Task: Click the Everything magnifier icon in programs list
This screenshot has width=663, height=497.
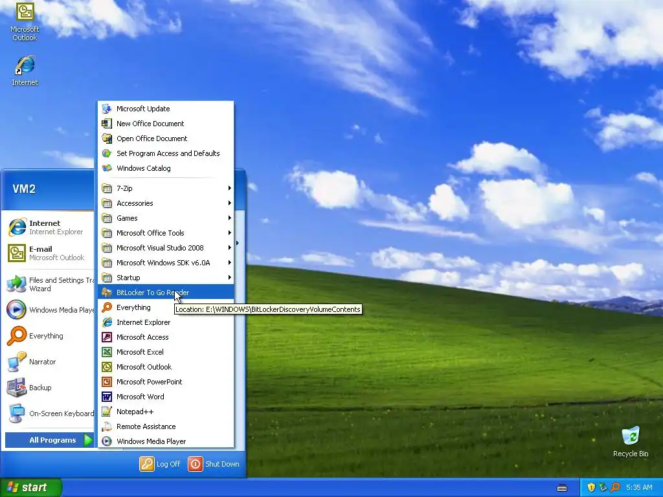Action: click(x=107, y=307)
